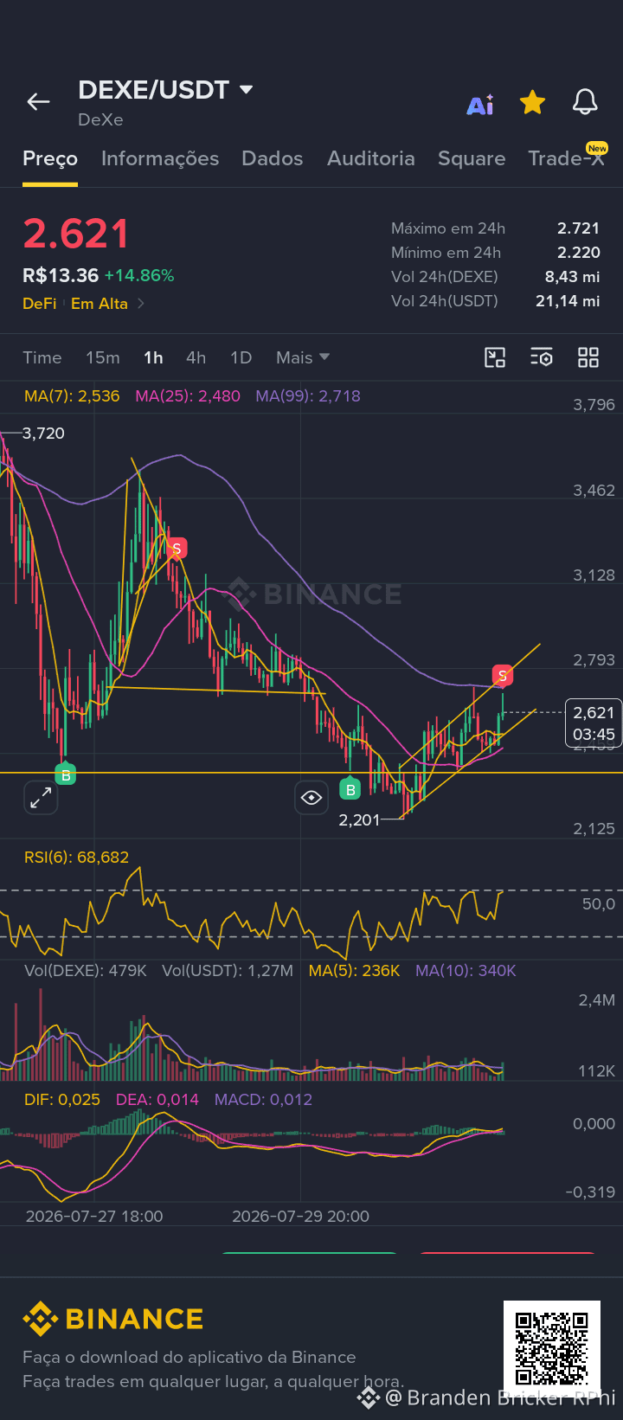Open price alerts bell icon
Screen dimensions: 623x1420
(585, 102)
